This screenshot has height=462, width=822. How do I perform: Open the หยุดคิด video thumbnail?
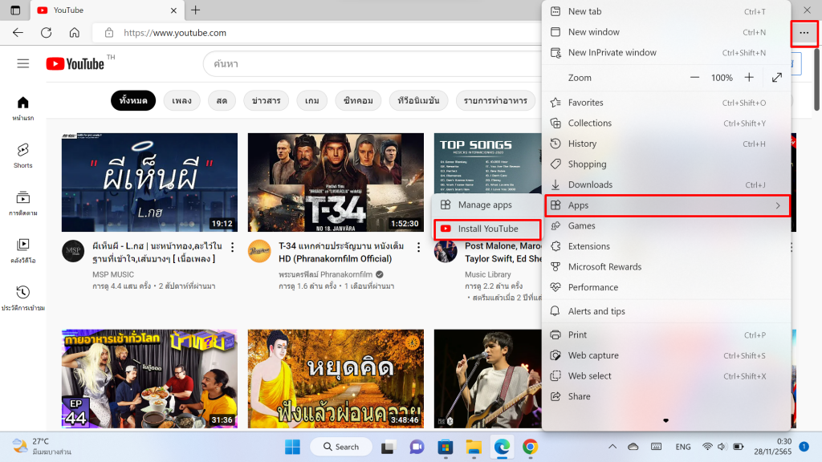coord(336,379)
